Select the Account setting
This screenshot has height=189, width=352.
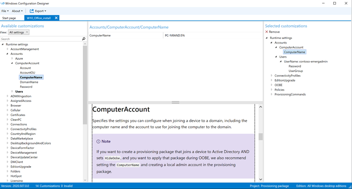coord(25,68)
